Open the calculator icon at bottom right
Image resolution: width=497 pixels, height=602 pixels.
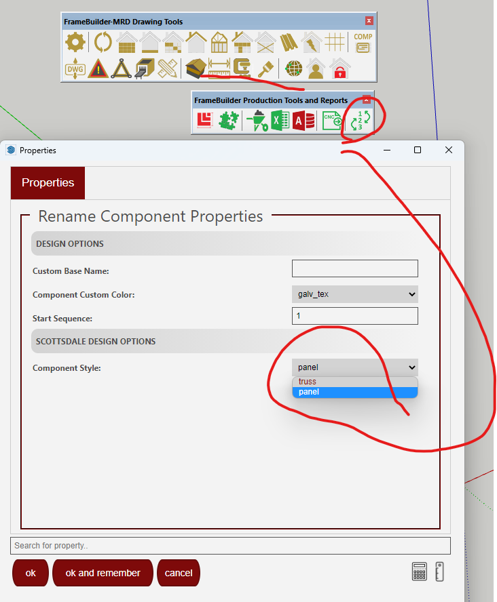(x=420, y=571)
